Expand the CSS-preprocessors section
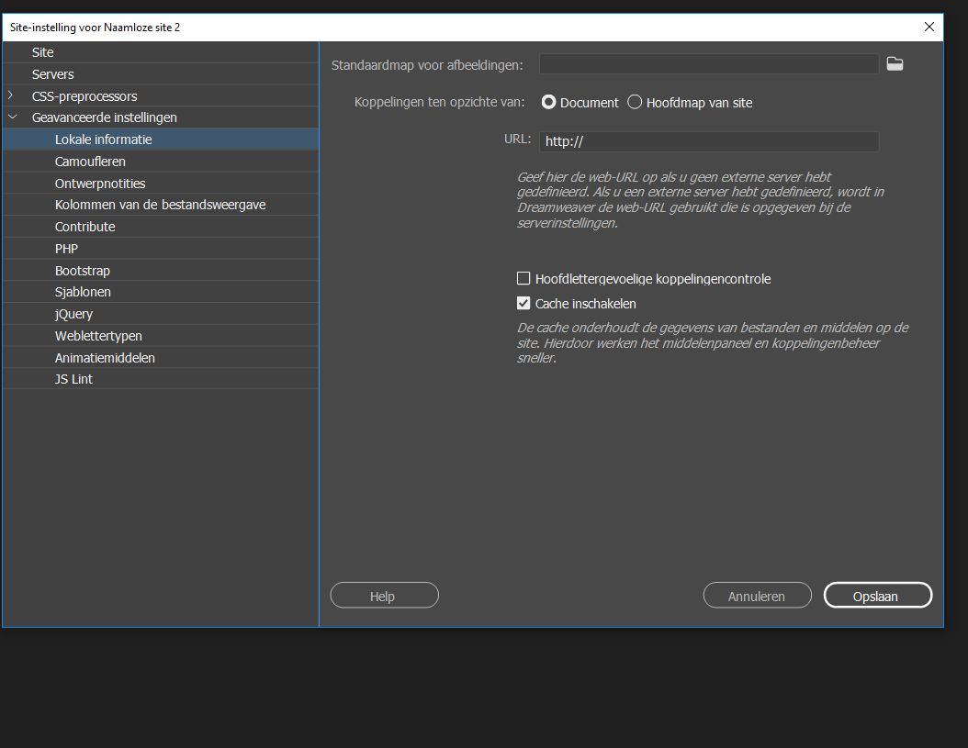 (x=12, y=95)
